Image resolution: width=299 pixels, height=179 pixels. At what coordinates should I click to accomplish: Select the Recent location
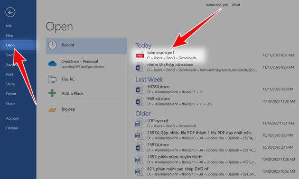(x=86, y=46)
